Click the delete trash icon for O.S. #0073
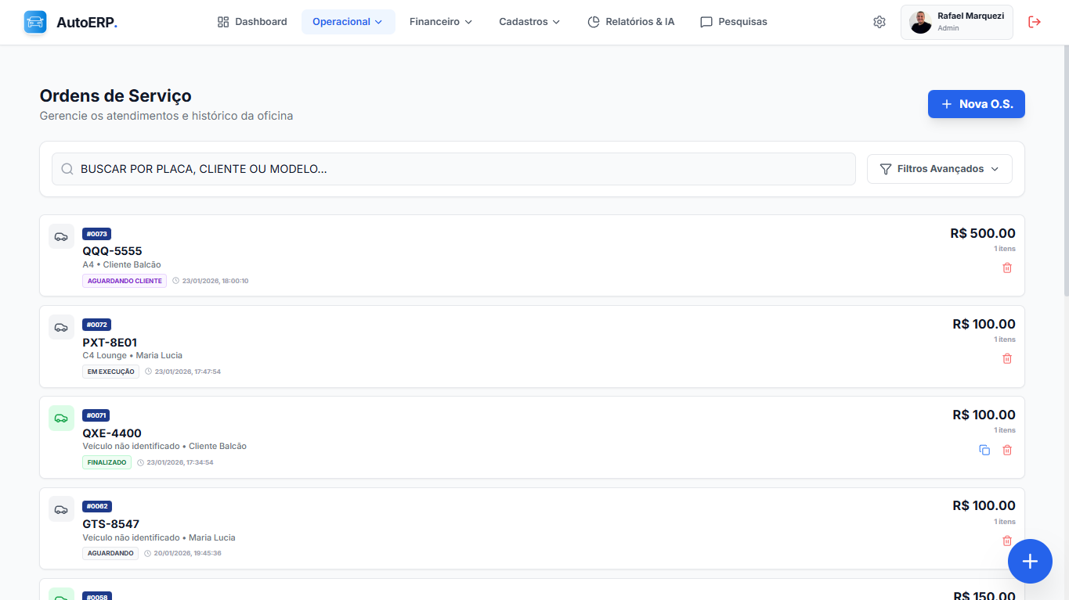 (1007, 268)
